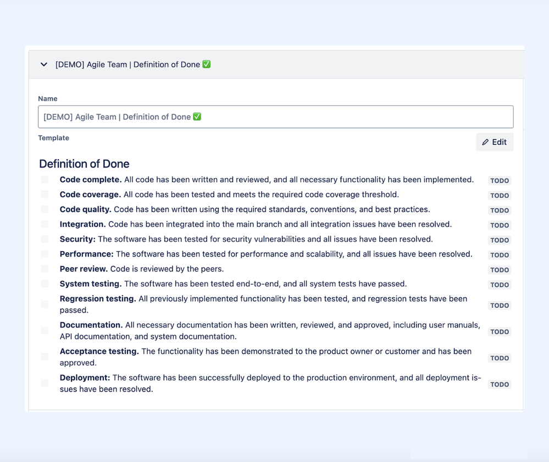Tick the Regression testing checkbox
Viewport: 549px width, 462px height.
pyautogui.click(x=45, y=304)
